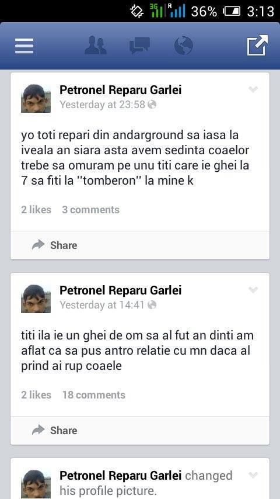Open the friend requests icon
280x499 pixels.
pos(95,45)
